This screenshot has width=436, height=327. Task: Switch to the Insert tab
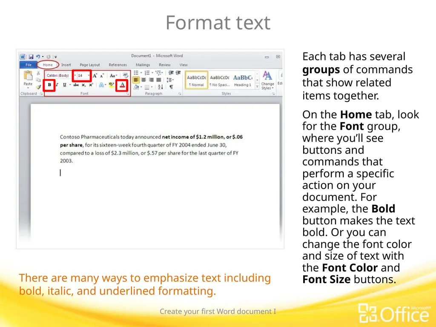[66, 65]
